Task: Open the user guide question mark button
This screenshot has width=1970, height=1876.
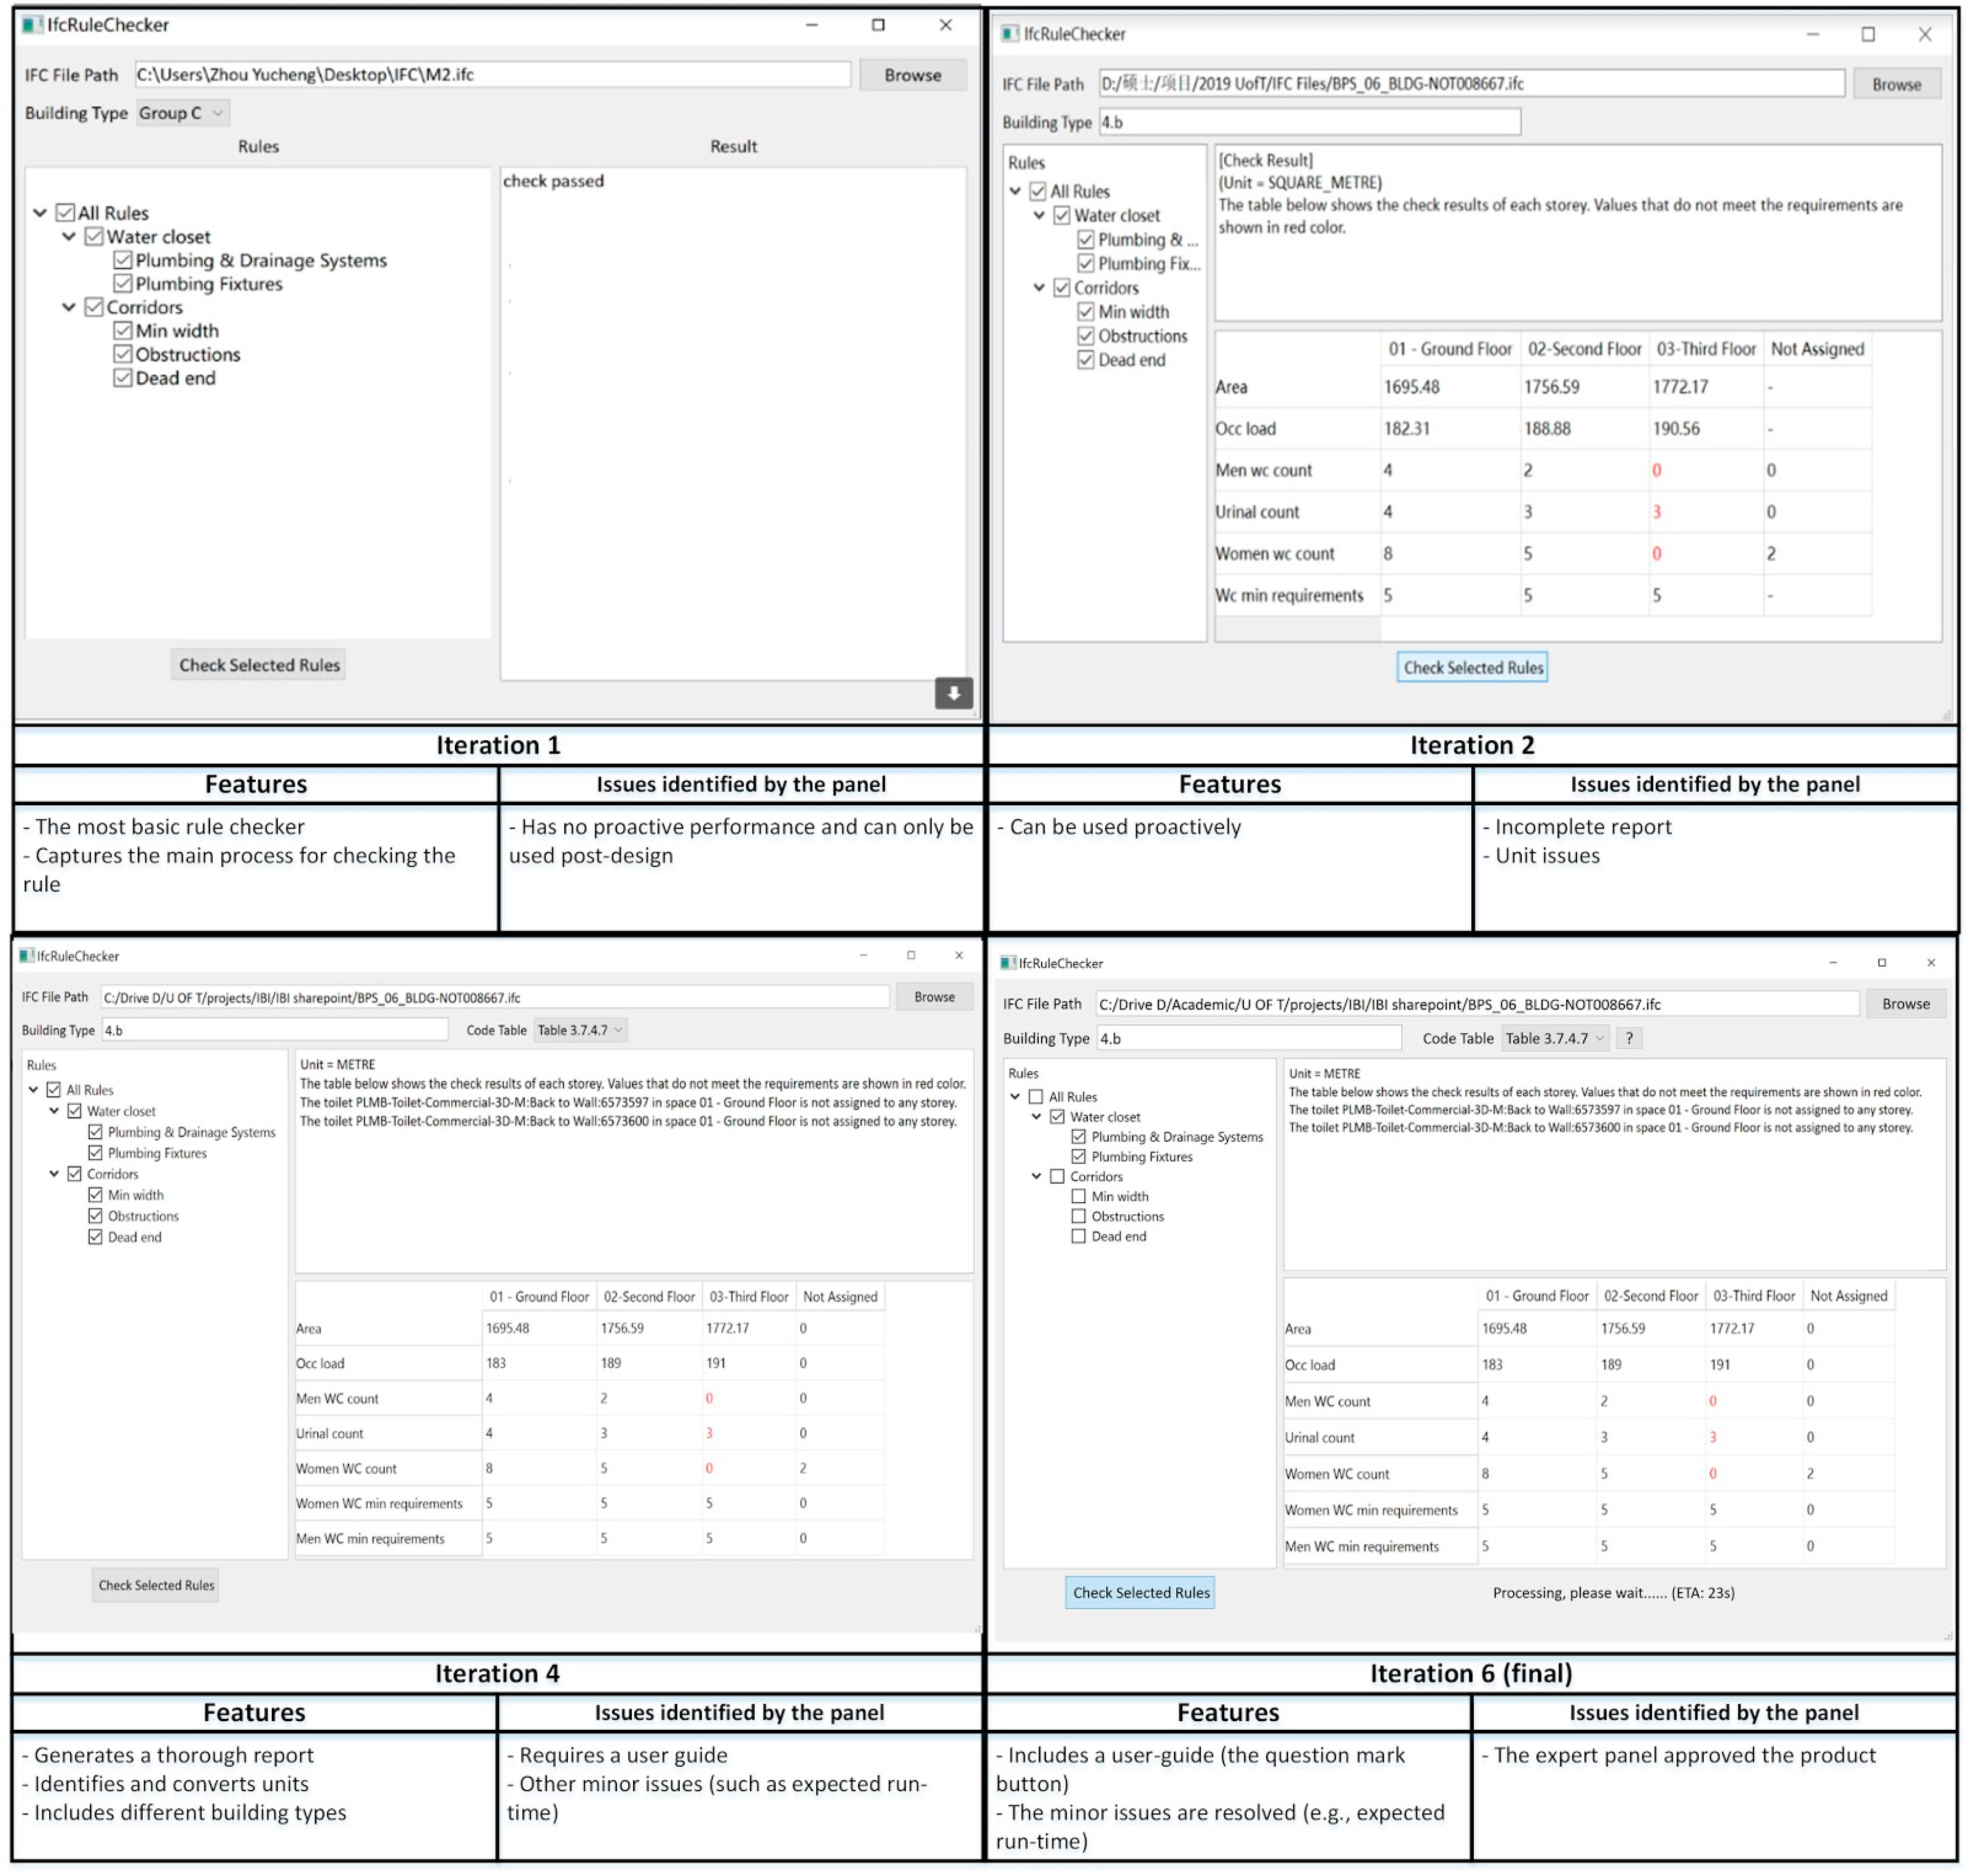Action: pyautogui.click(x=1628, y=1038)
